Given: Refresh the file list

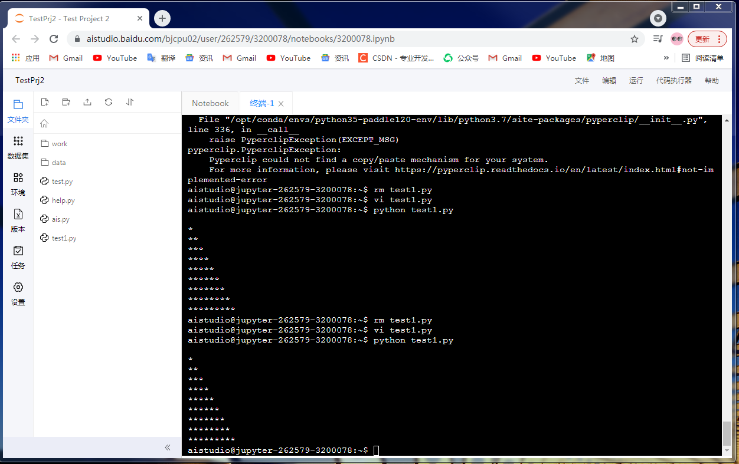Looking at the screenshot, I should click(x=109, y=102).
